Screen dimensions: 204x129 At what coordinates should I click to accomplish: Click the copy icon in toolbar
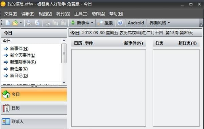point(55,23)
